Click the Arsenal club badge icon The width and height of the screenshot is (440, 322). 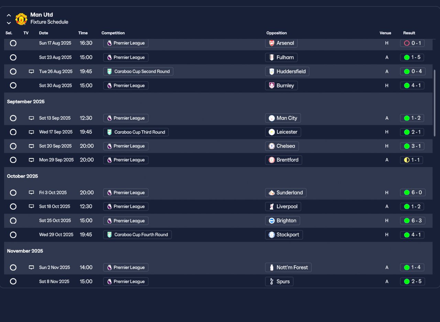pos(272,43)
